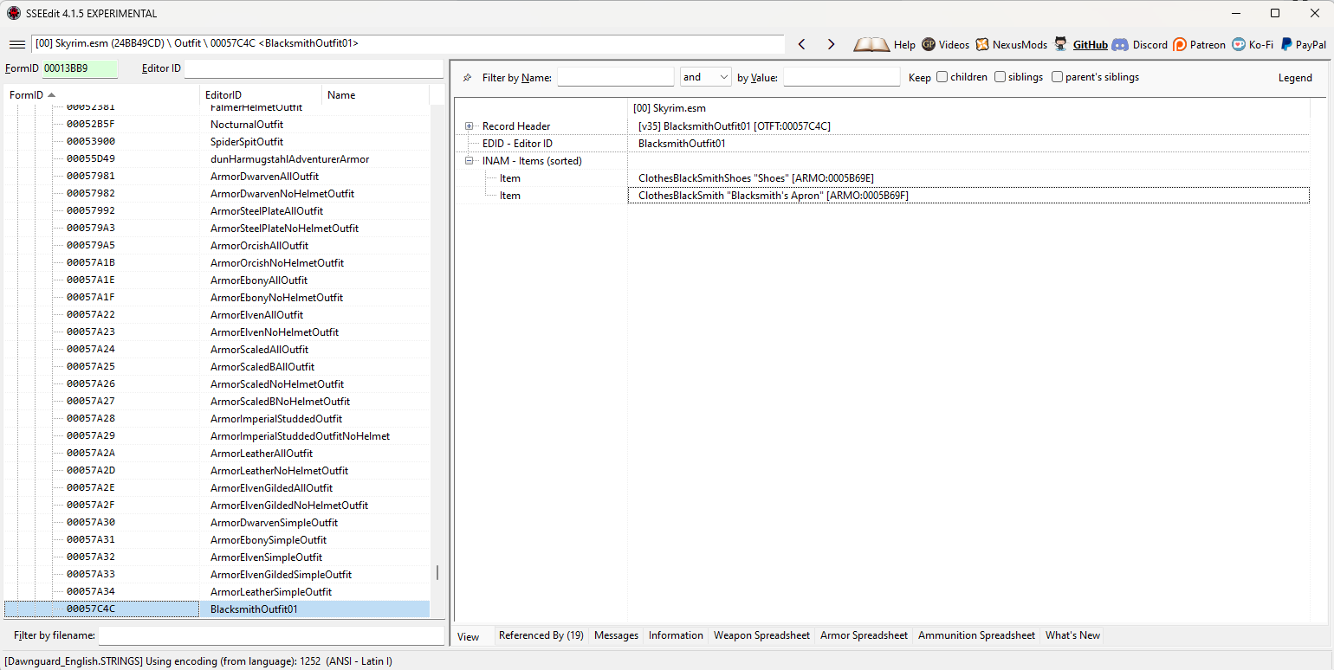Open the Help book icon

(x=871, y=44)
